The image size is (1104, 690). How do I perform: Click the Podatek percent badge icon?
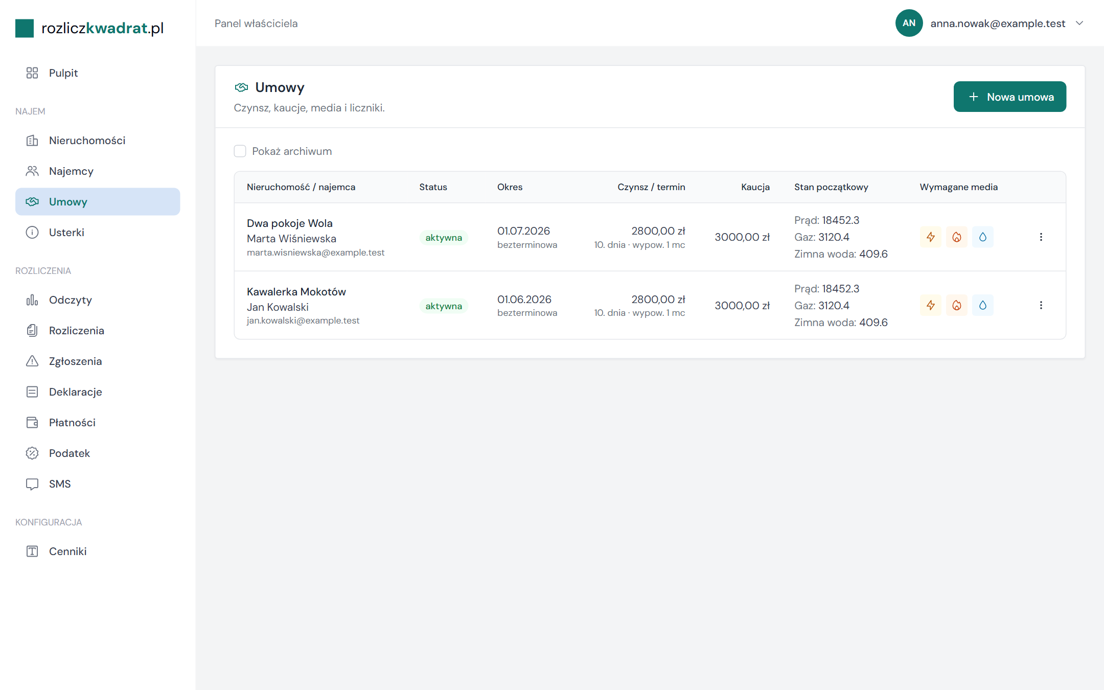tap(32, 453)
